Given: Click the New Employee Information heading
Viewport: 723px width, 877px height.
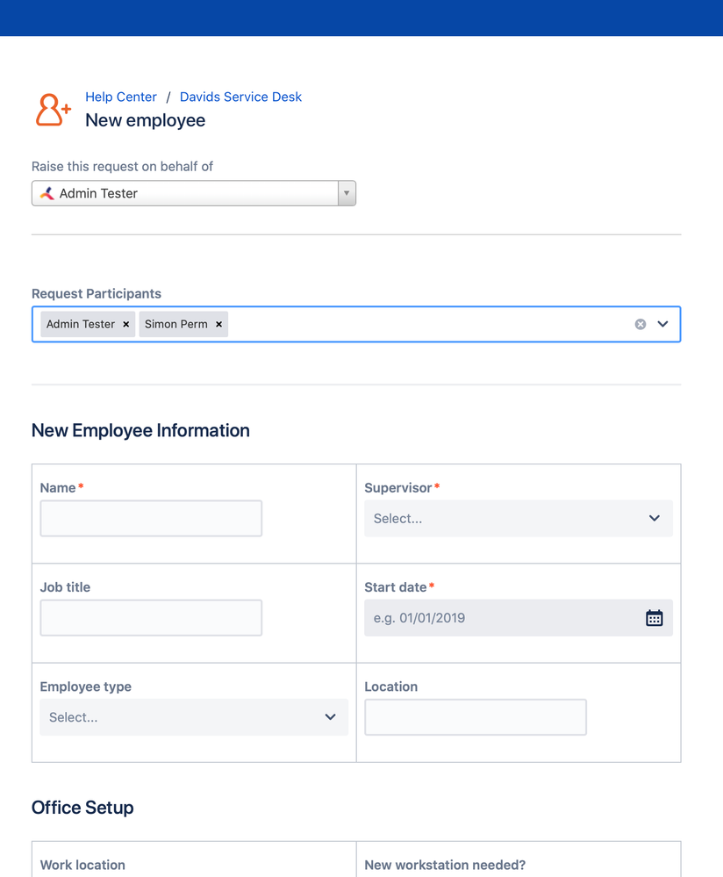Looking at the screenshot, I should click(x=140, y=431).
